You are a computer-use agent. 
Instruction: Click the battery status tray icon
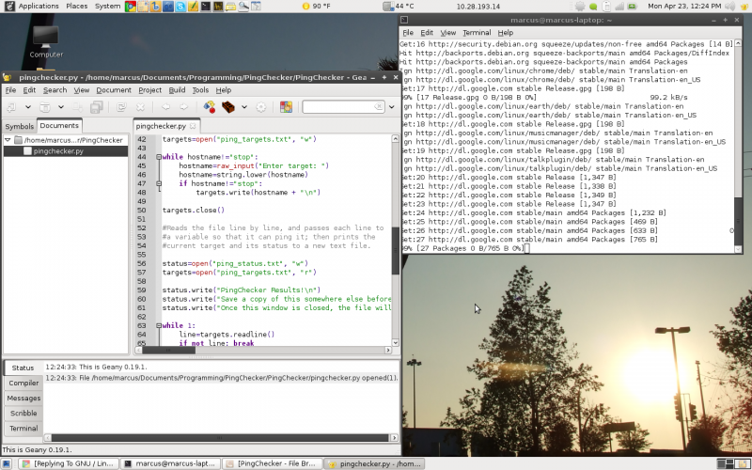(x=632, y=7)
